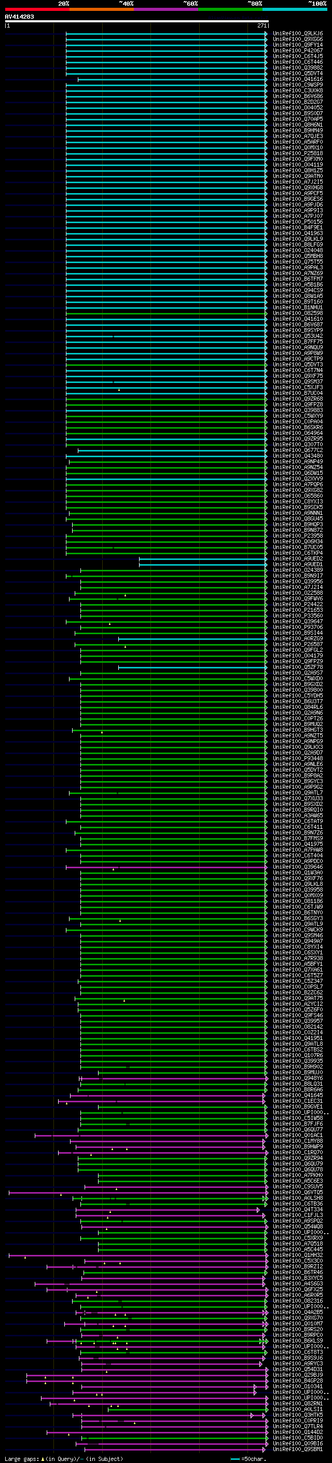Open hit UniRef100_Q9XGG6

(298, 39)
